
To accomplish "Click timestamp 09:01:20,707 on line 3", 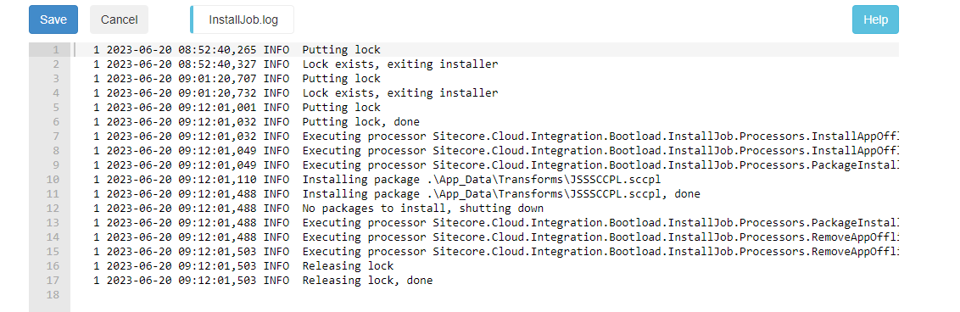I will coord(218,78).
